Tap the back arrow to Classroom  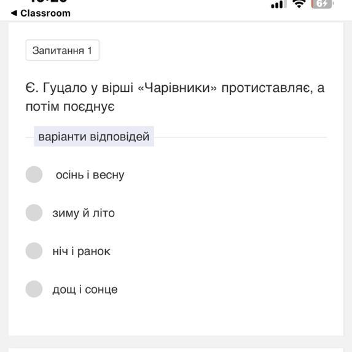pyautogui.click(x=14, y=13)
